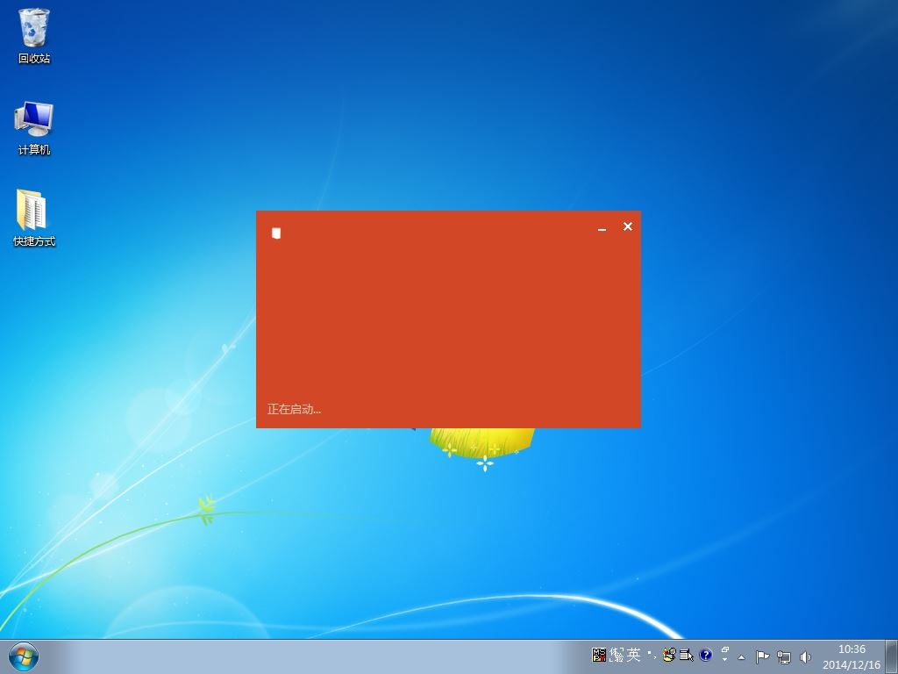Viewport: 898px width, 674px height.
Task: Toggle full/half-width punctuation icon
Action: pyautogui.click(x=652, y=654)
